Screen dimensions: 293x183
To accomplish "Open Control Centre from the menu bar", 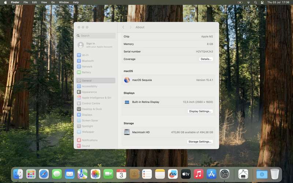I will coord(262,3).
